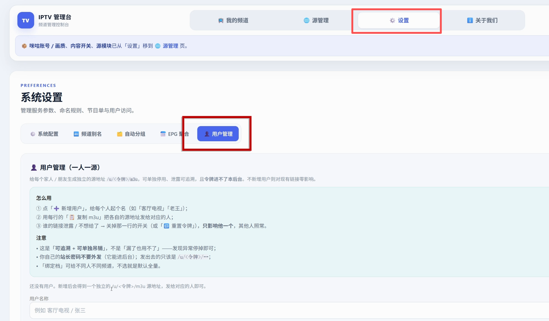Click the info icon beside 关于我们
This screenshot has width=549, height=321.
[x=470, y=20]
